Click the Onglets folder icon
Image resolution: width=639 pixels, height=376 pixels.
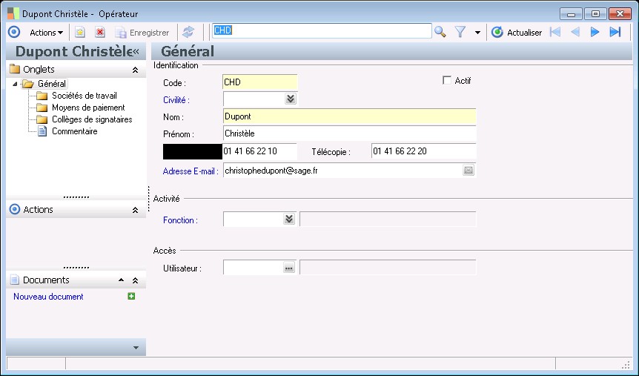point(15,69)
